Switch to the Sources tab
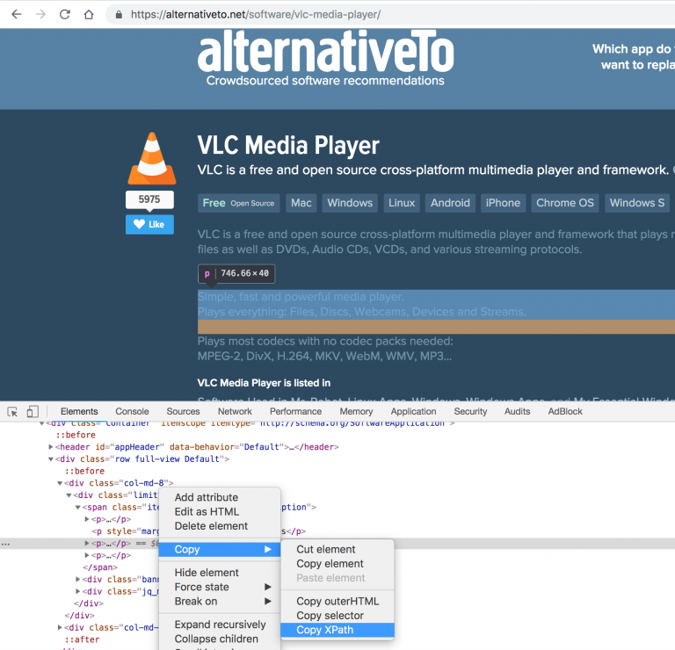The height and width of the screenshot is (650, 675). click(183, 412)
